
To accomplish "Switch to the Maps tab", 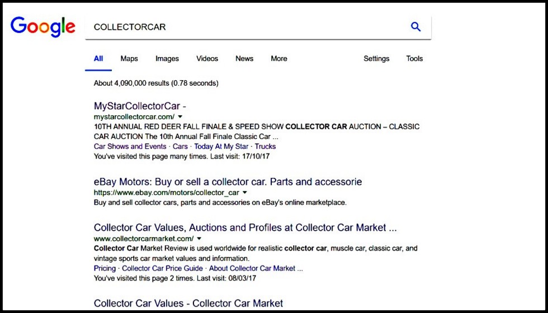I will pyautogui.click(x=129, y=58).
